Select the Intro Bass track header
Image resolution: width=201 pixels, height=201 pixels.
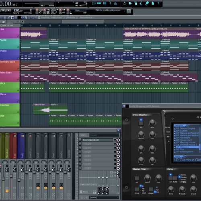[10, 76]
